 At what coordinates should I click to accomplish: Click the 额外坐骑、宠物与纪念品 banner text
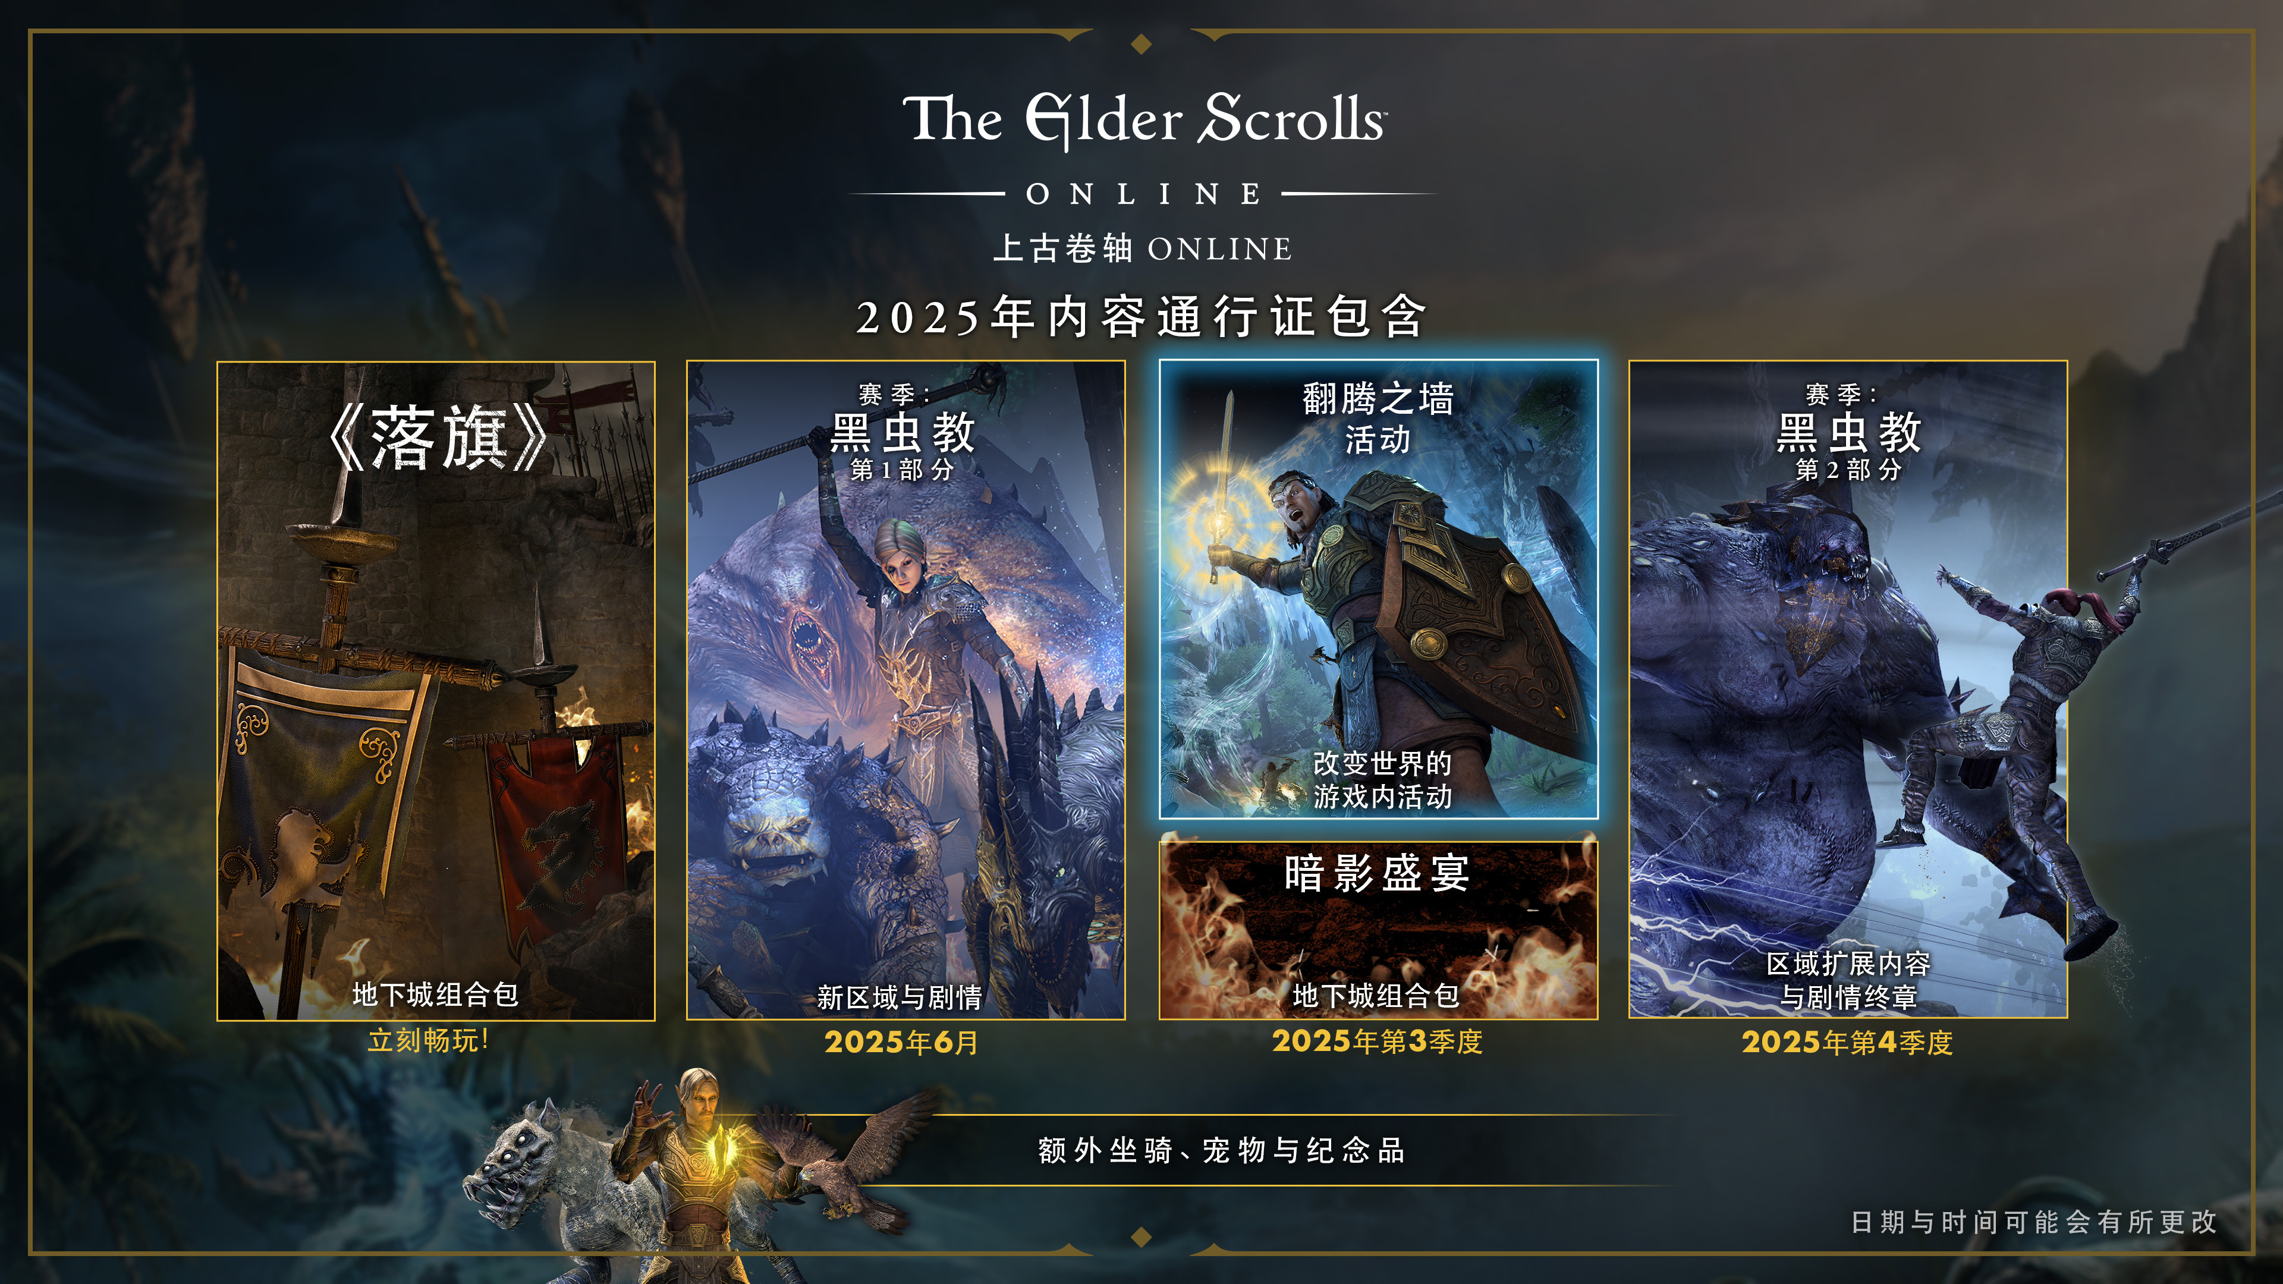click(1221, 1150)
